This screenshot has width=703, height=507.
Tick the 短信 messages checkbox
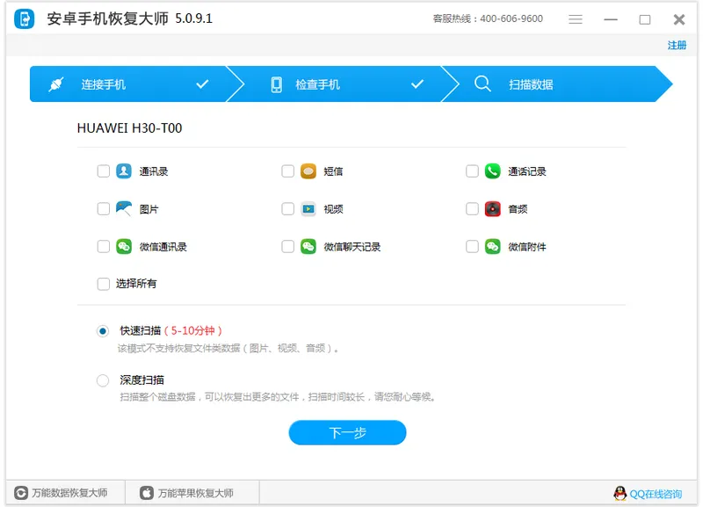point(288,171)
